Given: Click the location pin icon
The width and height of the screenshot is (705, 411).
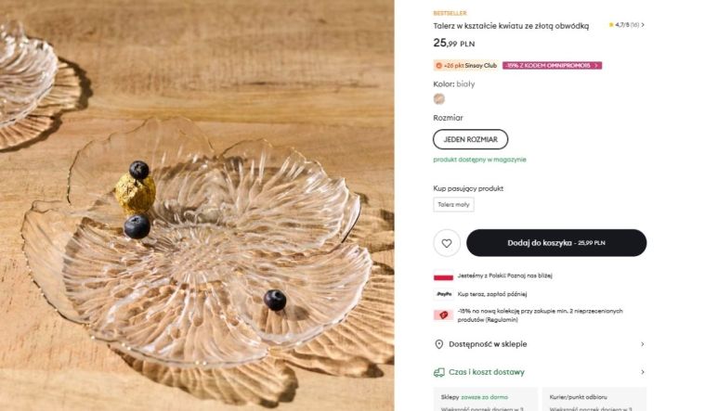Looking at the screenshot, I should click(438, 344).
